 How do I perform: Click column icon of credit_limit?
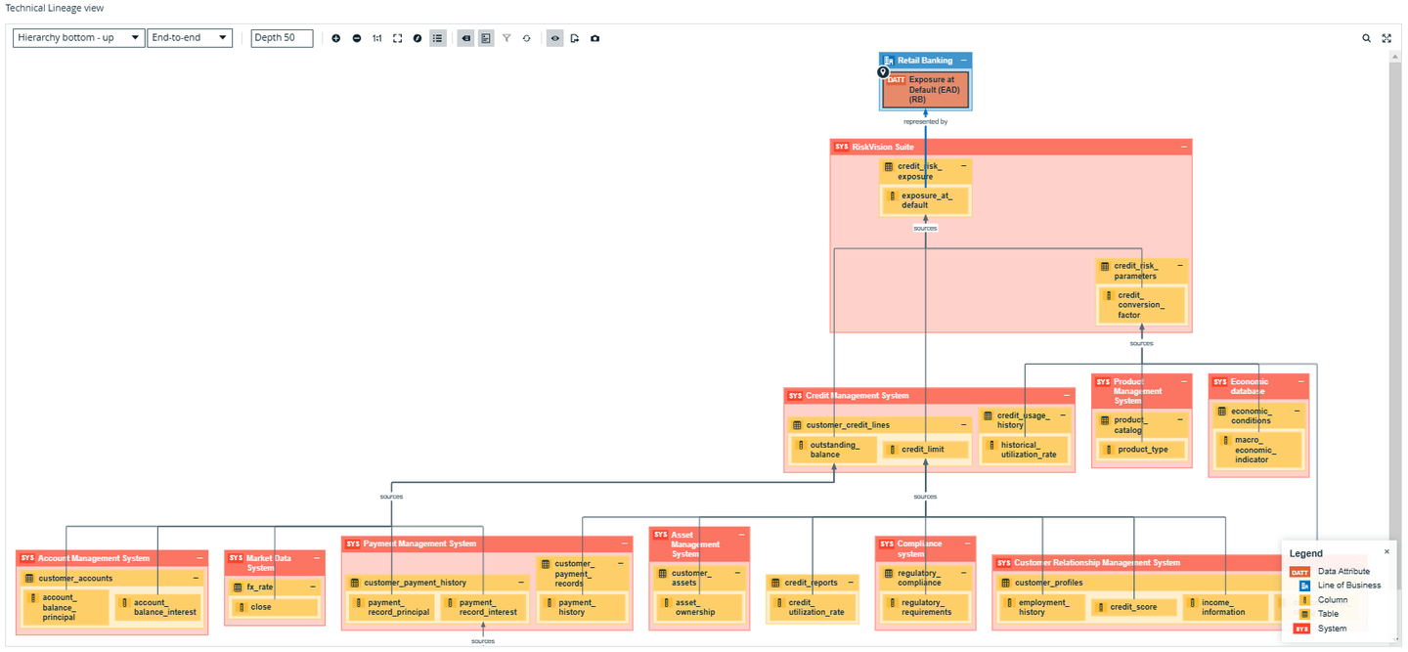[x=892, y=450]
